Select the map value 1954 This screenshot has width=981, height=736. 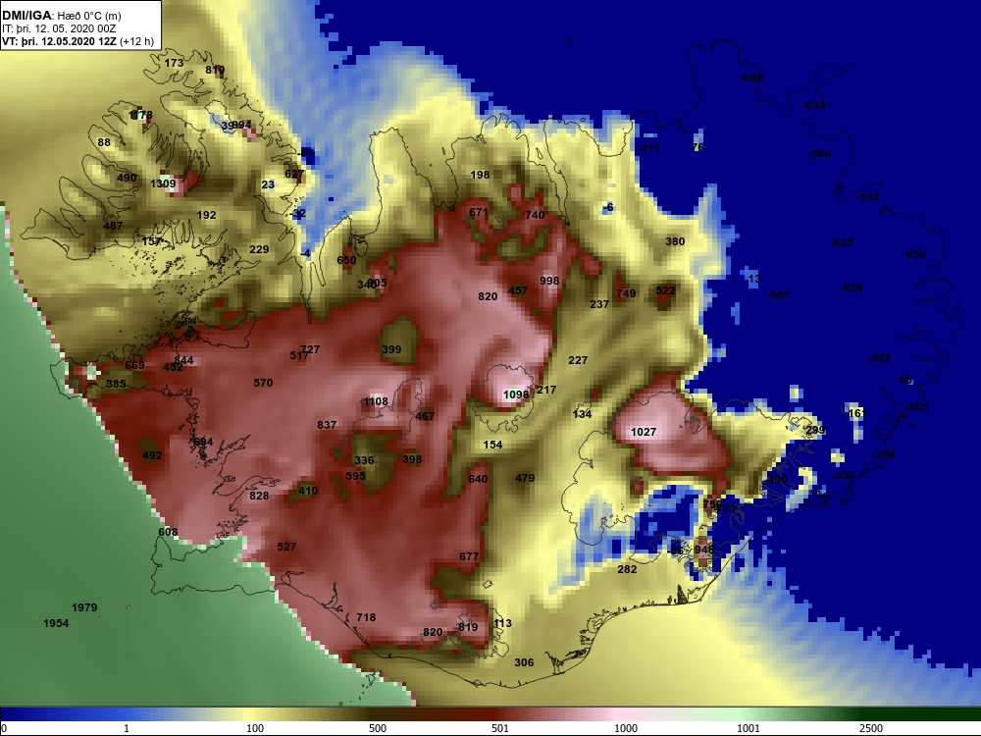56,623
